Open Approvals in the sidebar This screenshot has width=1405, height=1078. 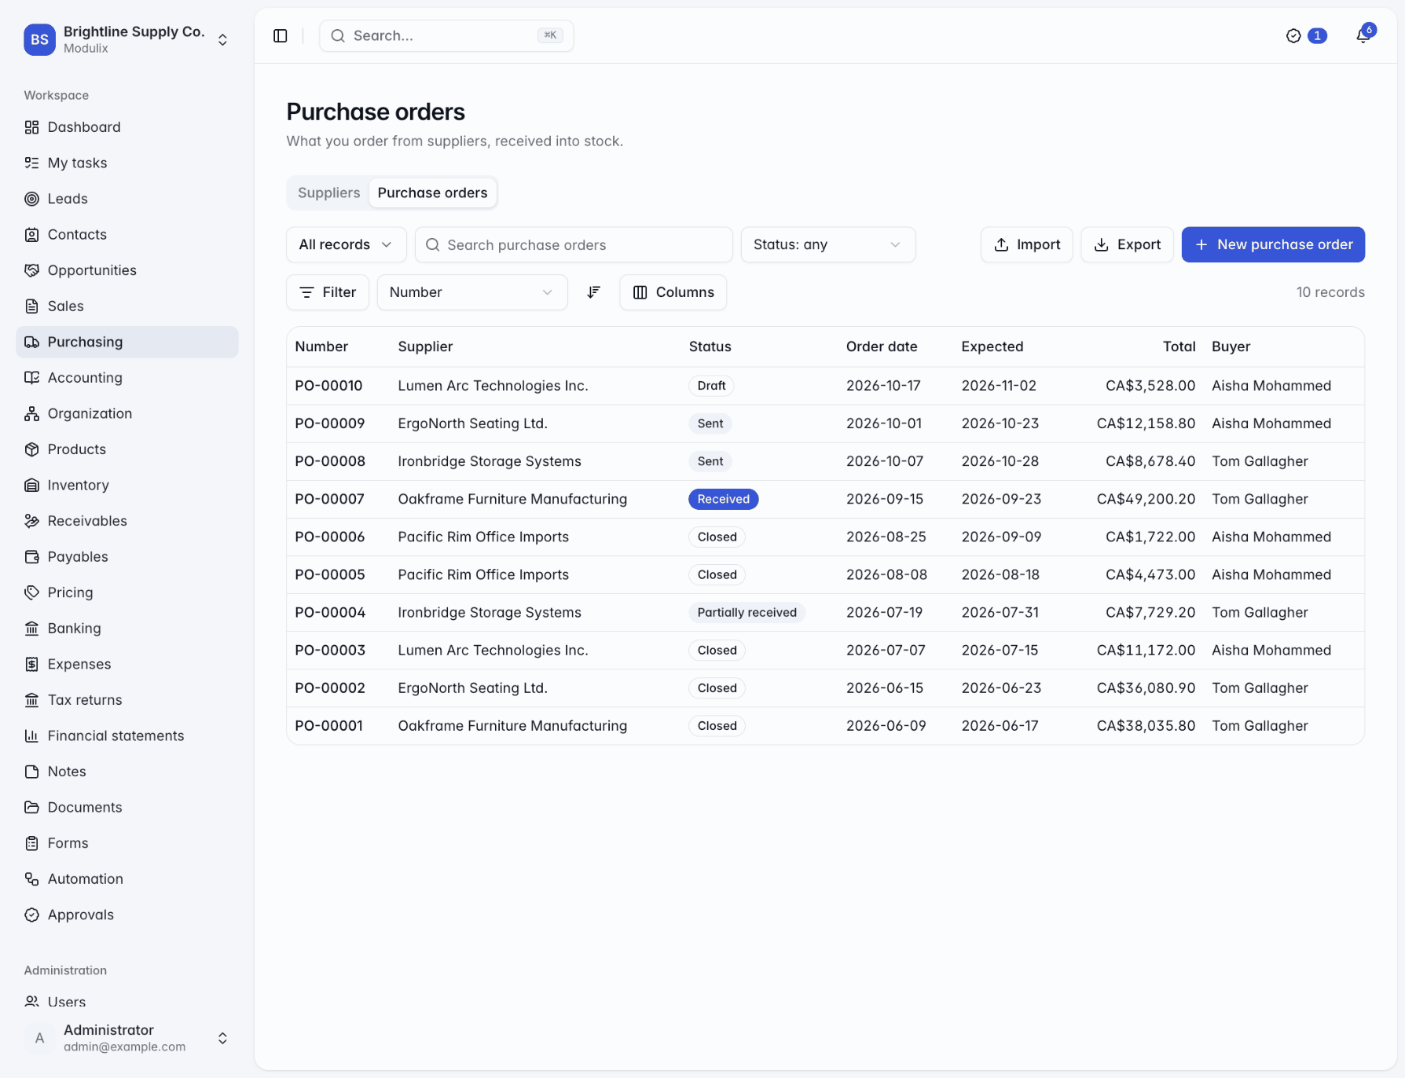(x=127, y=915)
